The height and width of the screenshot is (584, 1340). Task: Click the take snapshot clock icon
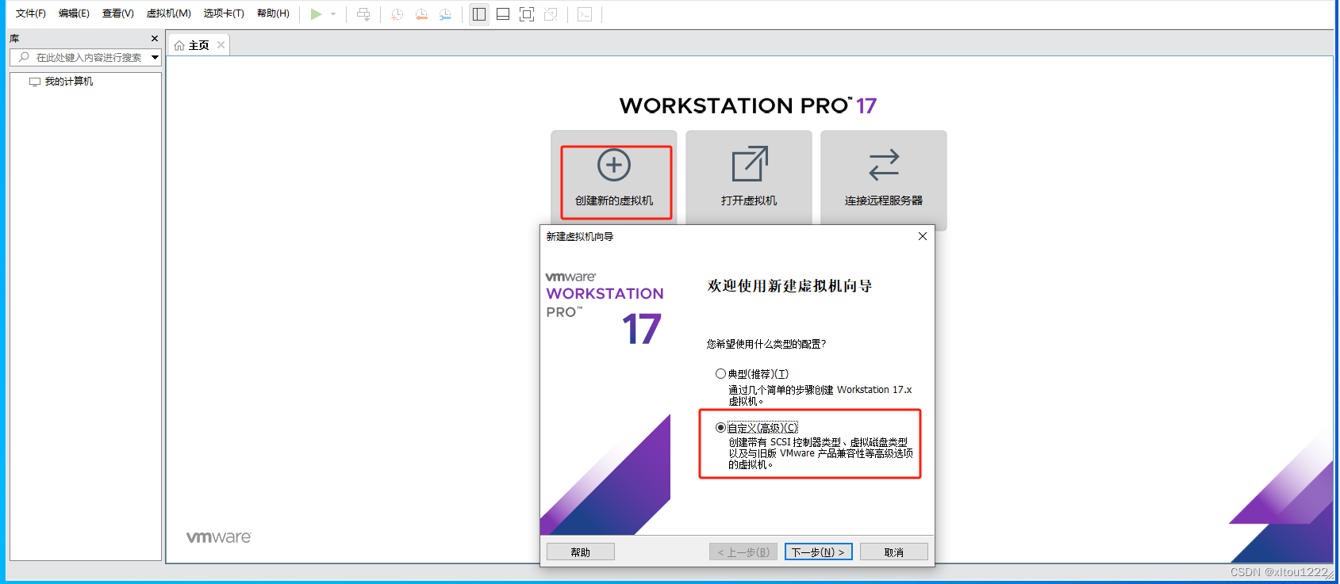[397, 14]
